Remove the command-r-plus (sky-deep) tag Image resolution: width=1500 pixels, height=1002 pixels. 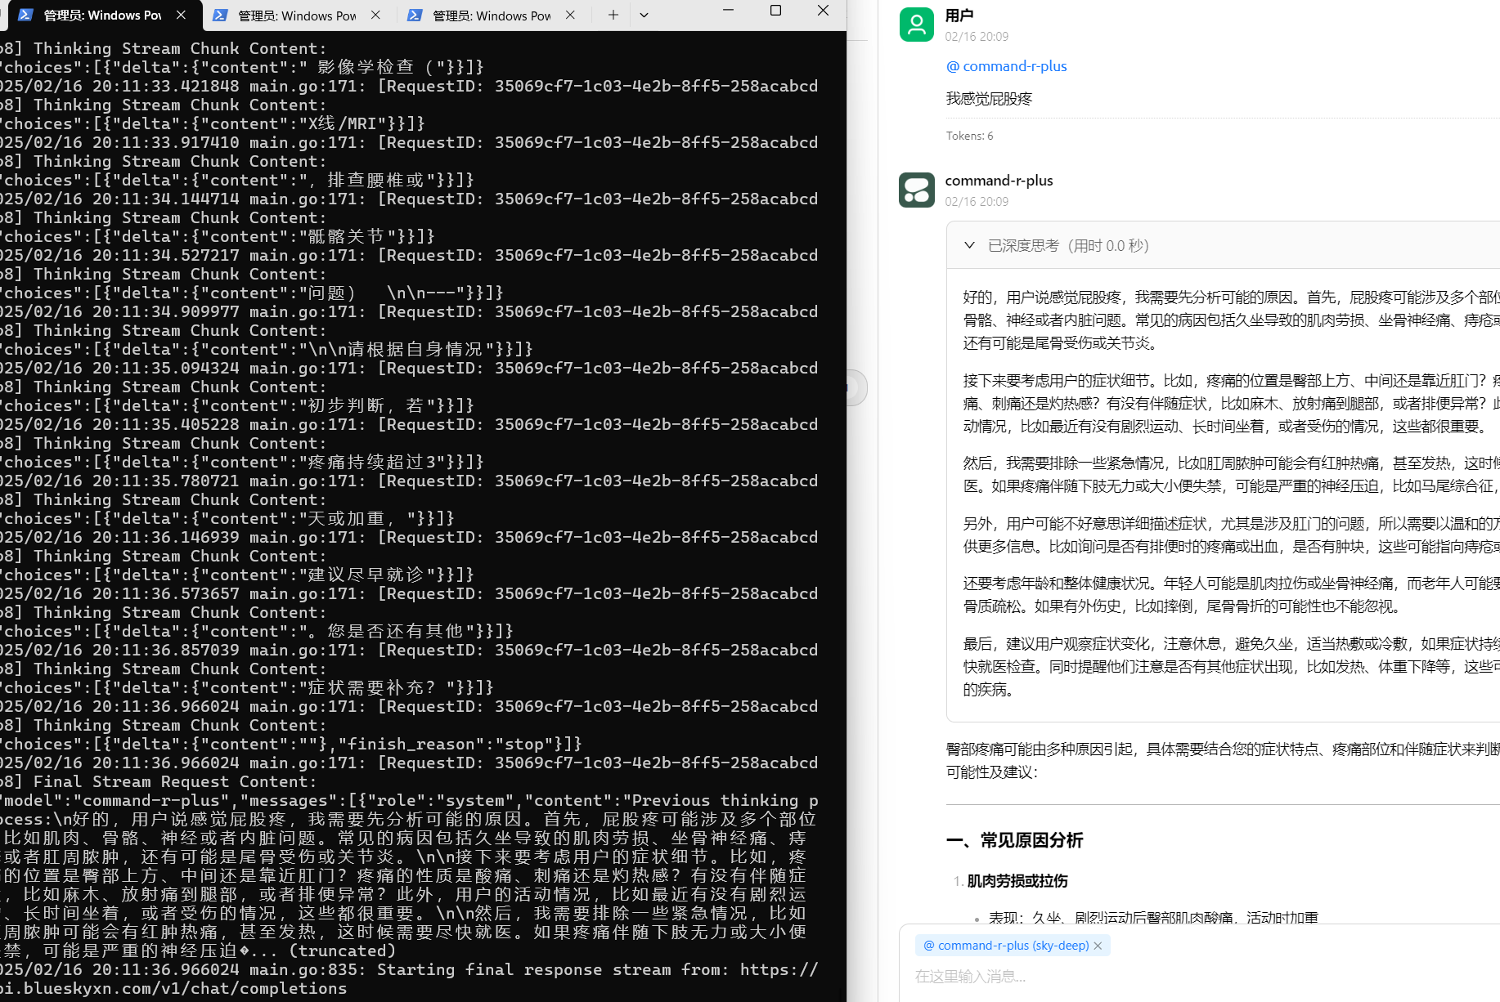point(1098,946)
